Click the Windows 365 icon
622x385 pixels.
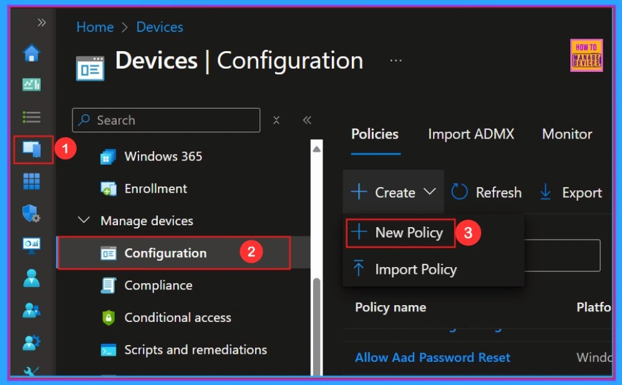point(108,157)
